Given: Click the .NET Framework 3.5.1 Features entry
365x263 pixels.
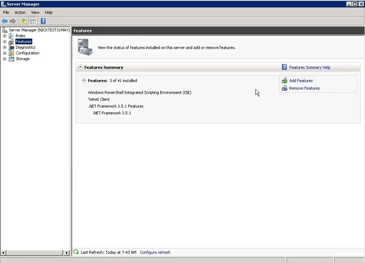Looking at the screenshot, I should [115, 106].
